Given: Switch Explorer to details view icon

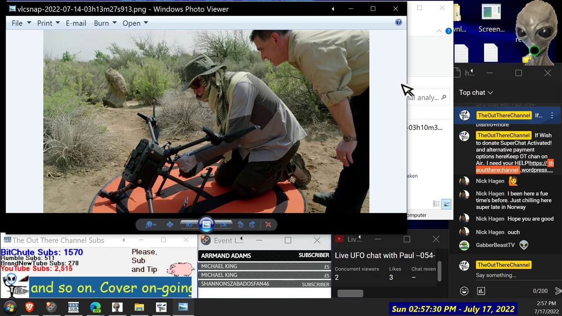Looking at the screenshot, I should tap(436, 204).
